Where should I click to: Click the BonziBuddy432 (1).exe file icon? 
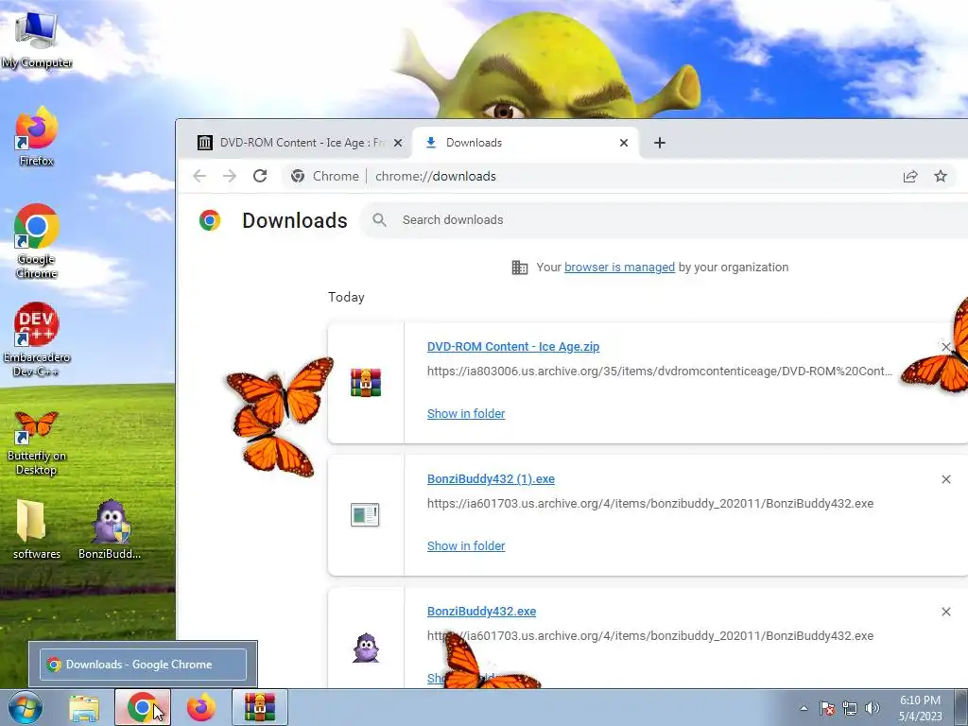(365, 515)
